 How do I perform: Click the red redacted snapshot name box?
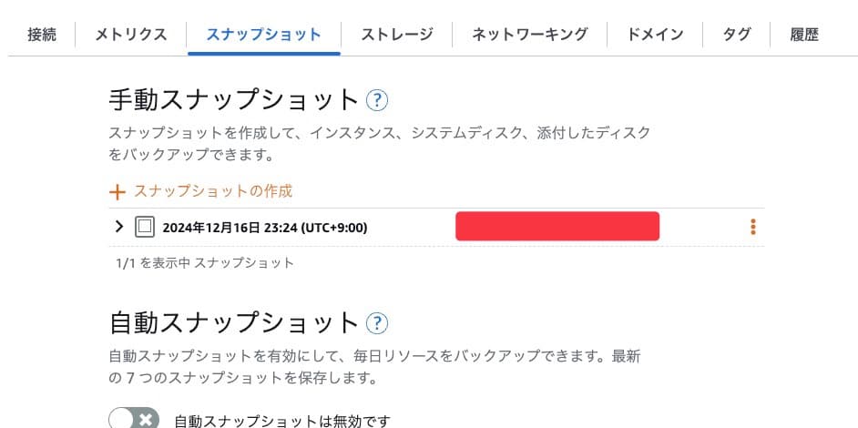click(x=557, y=226)
